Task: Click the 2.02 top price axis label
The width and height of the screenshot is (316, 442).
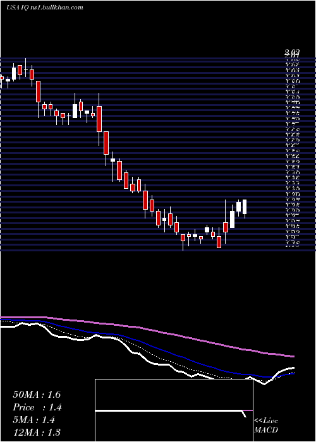Action: [x=292, y=52]
